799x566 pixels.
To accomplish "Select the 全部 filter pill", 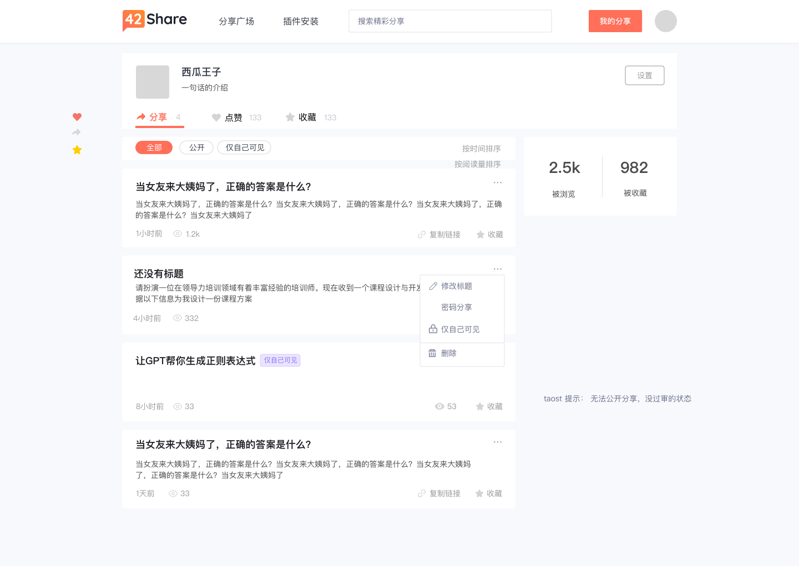I will (x=154, y=147).
